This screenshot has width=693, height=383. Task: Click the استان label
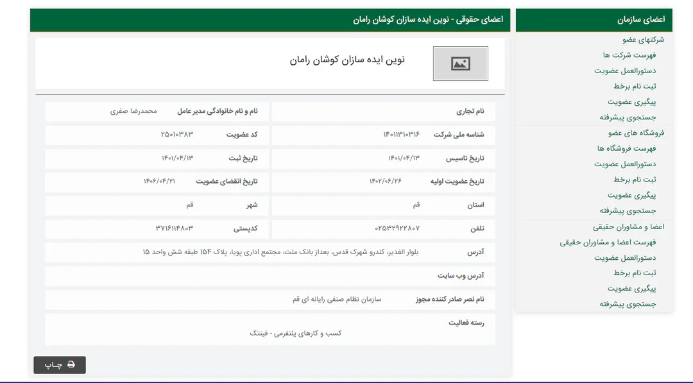[476, 205]
